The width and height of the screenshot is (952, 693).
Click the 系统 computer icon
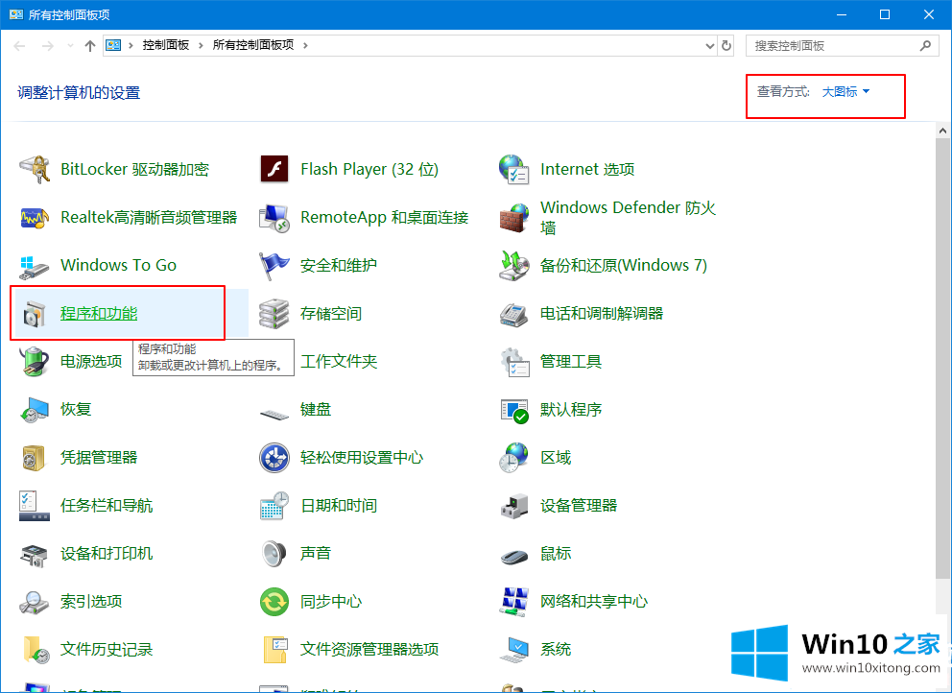[x=514, y=649]
